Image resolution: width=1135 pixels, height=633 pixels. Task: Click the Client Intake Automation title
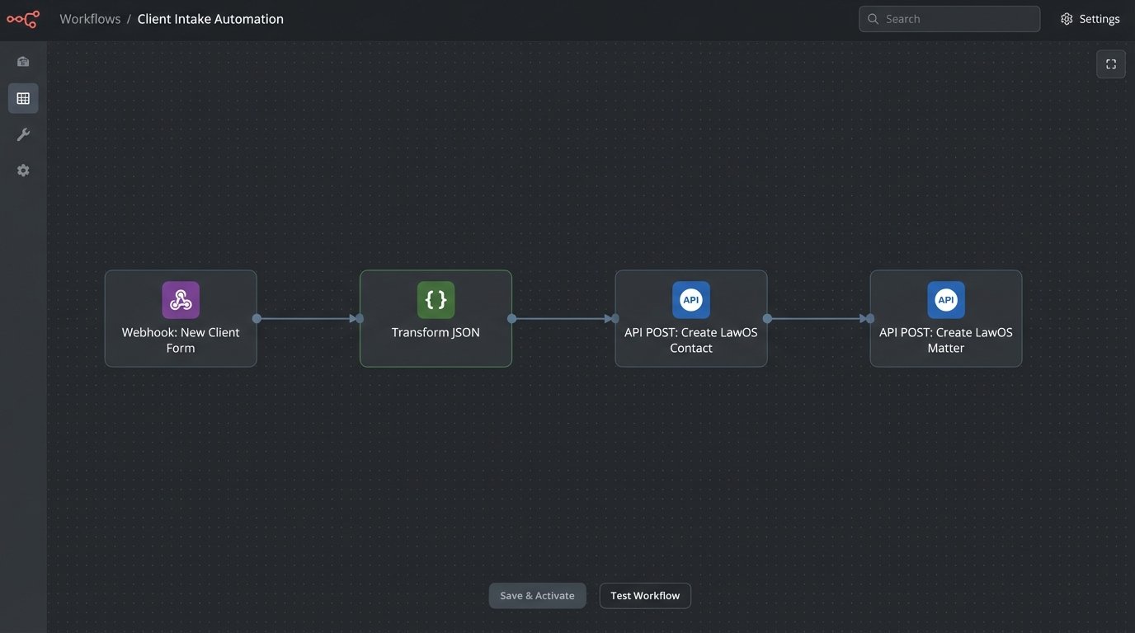(210, 18)
